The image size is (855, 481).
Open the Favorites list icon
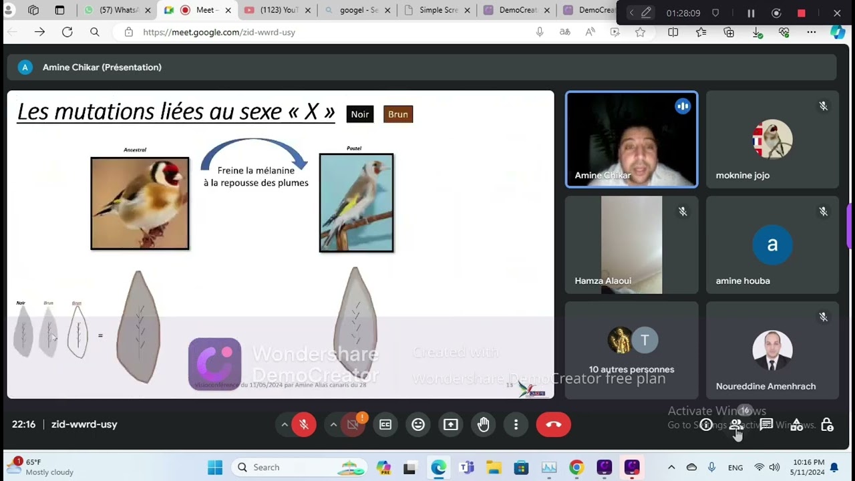pyautogui.click(x=701, y=32)
